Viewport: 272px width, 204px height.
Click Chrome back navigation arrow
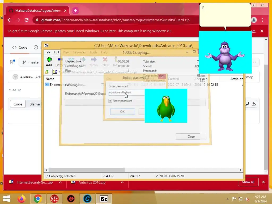tap(10, 20)
